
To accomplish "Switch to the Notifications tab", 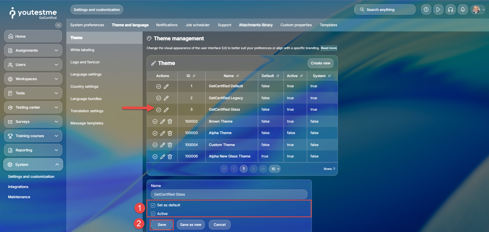I will point(167,25).
